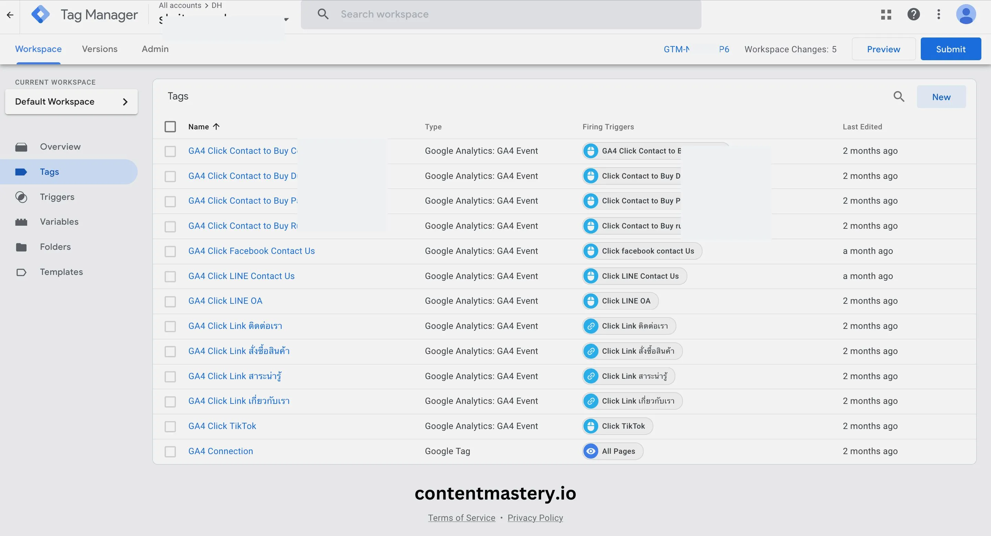
Task: Click the blue Submit button
Action: coord(951,49)
